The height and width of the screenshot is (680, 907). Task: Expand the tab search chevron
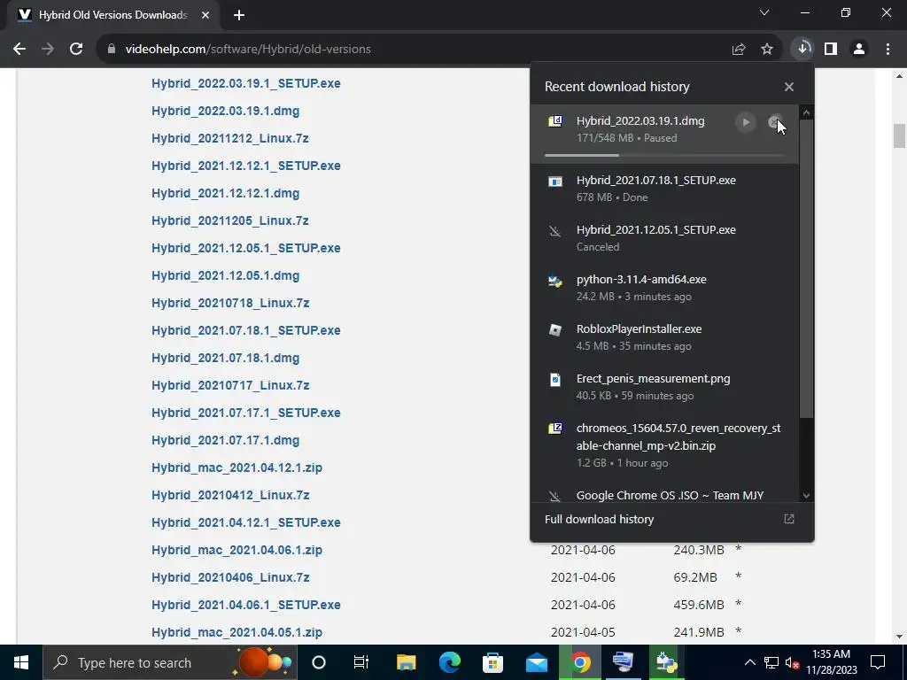tap(764, 12)
